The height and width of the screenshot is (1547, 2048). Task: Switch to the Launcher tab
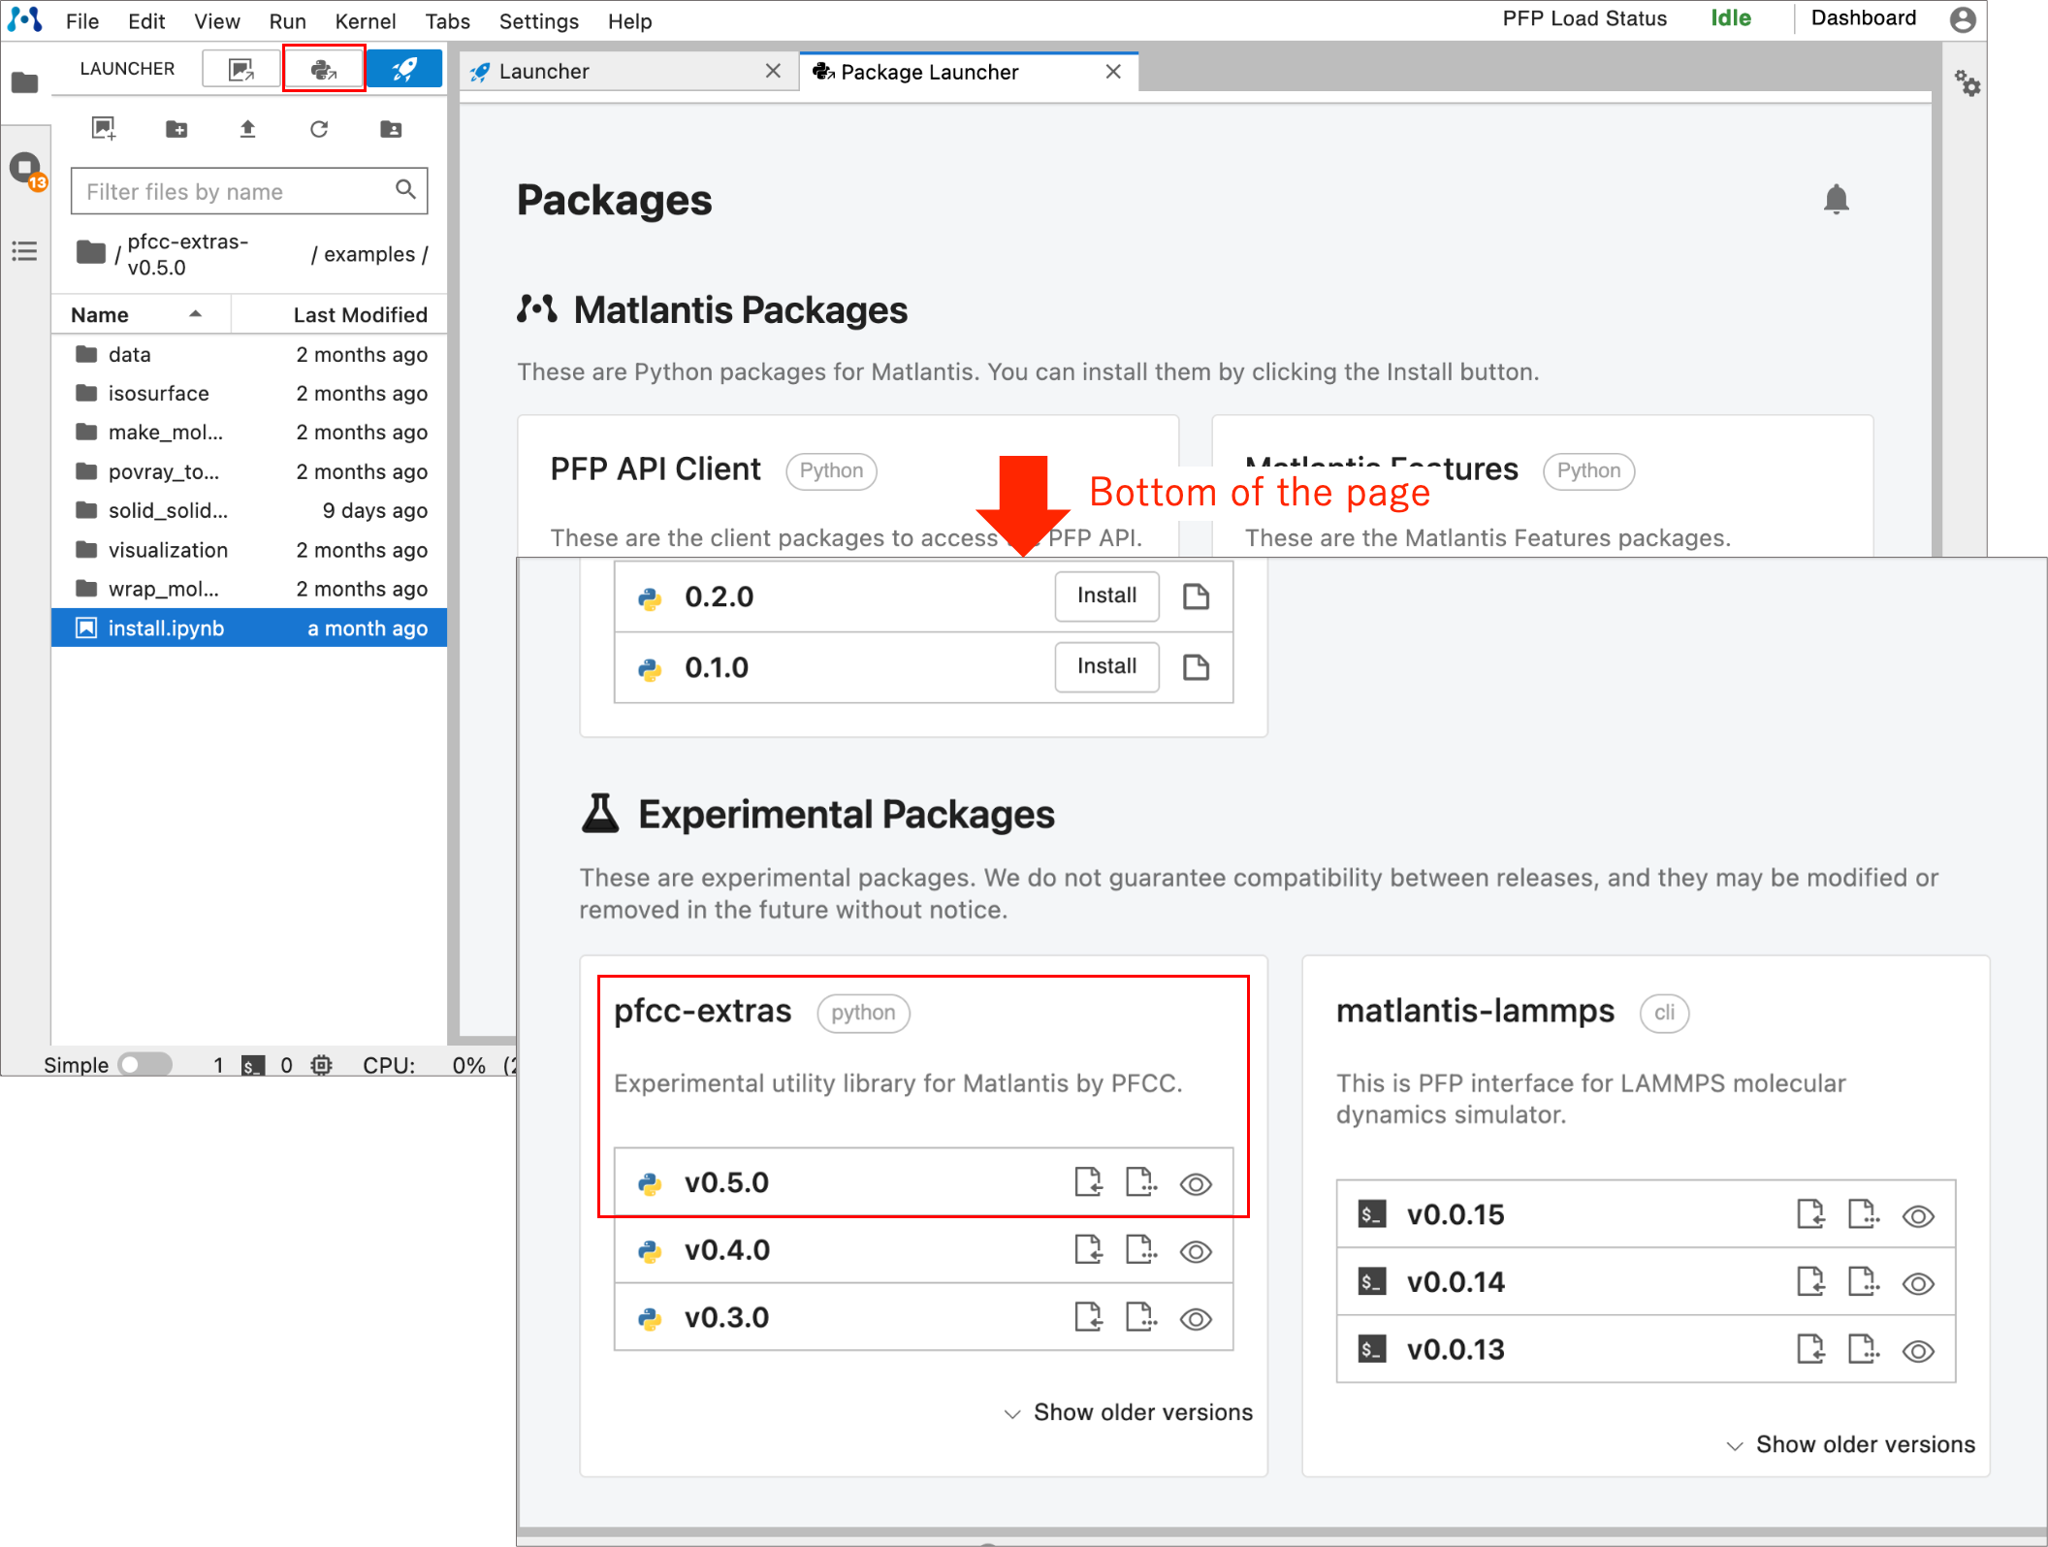tap(545, 72)
